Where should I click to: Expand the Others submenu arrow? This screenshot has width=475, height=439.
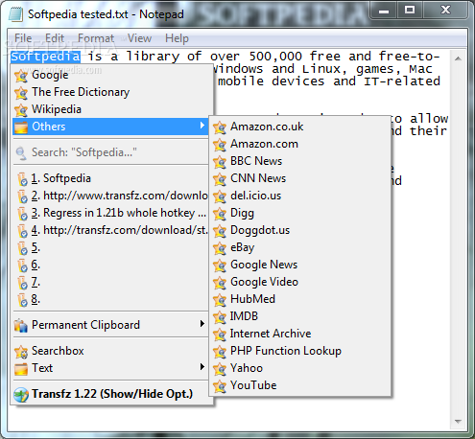click(x=202, y=126)
